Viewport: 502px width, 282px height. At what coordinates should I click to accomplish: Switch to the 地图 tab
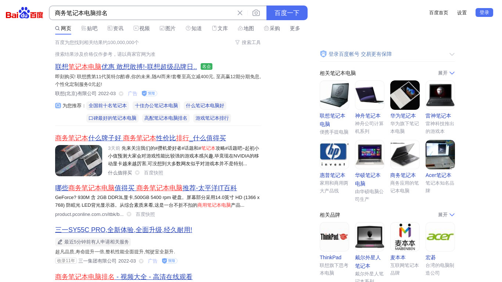point(246,28)
